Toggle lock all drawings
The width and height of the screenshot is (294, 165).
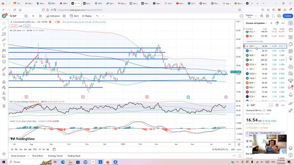[4, 93]
